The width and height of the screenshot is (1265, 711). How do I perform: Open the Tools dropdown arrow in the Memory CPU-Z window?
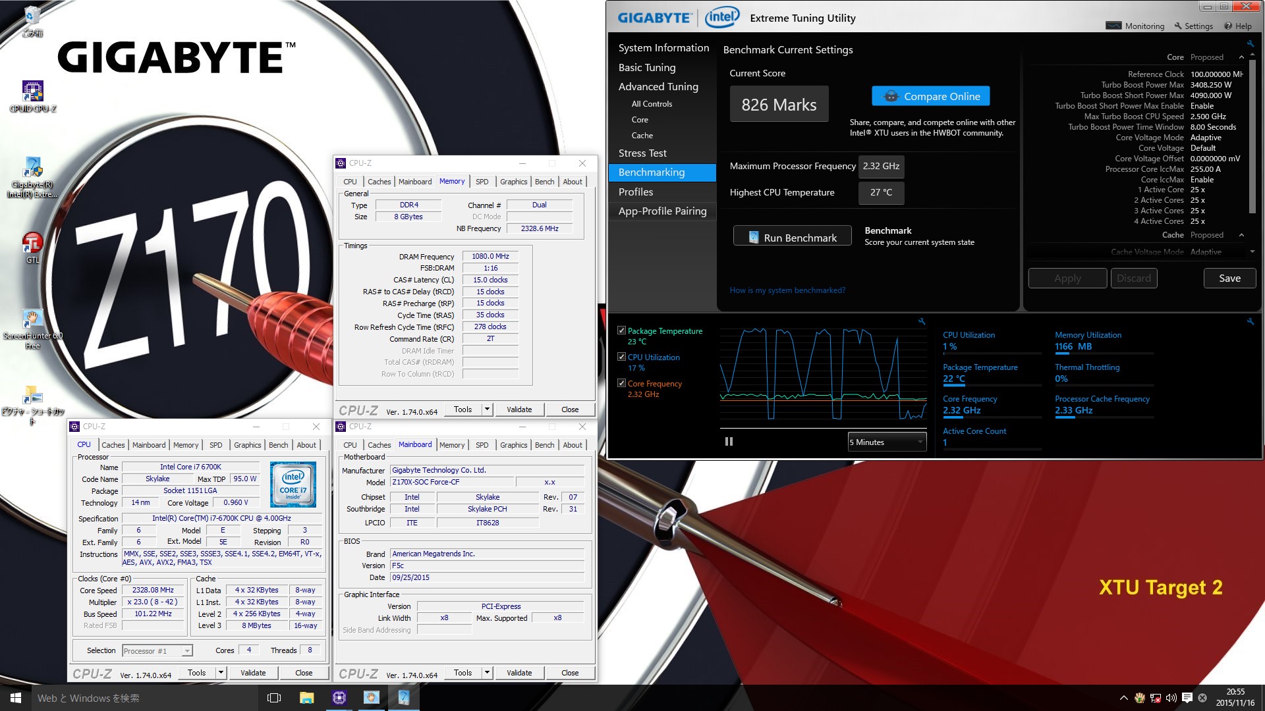pyautogui.click(x=487, y=409)
